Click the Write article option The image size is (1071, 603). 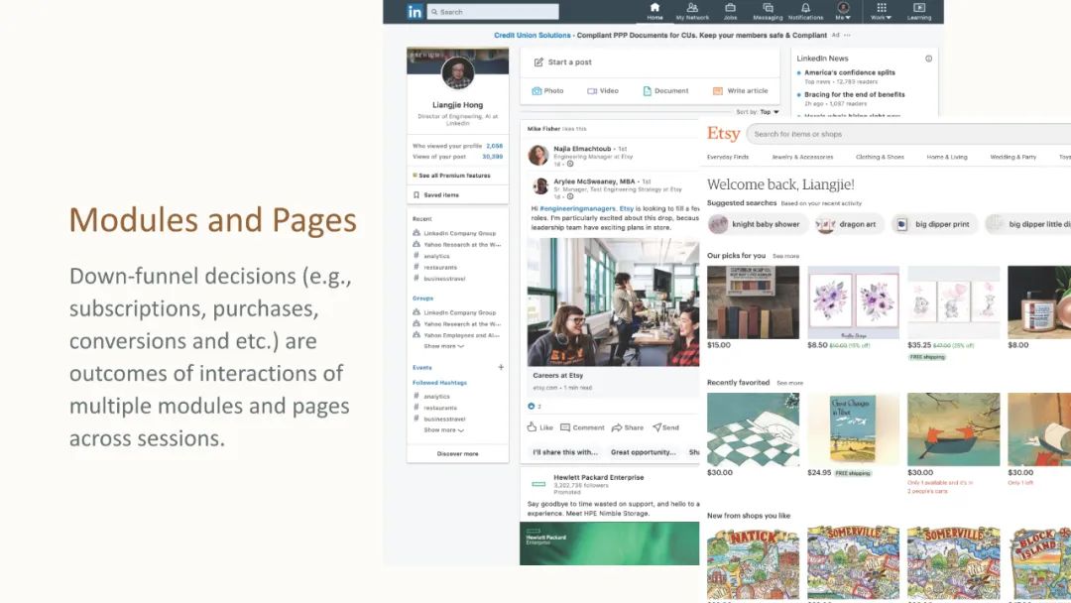click(x=741, y=91)
